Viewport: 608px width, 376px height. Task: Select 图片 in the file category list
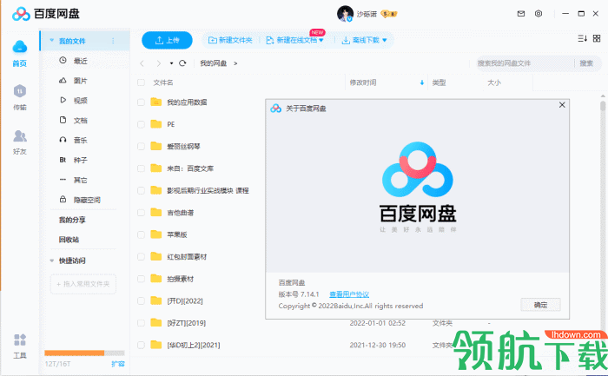pyautogui.click(x=80, y=81)
